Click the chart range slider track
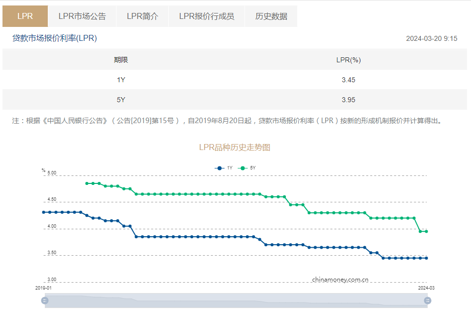This screenshot has width=471, height=317. (236, 301)
